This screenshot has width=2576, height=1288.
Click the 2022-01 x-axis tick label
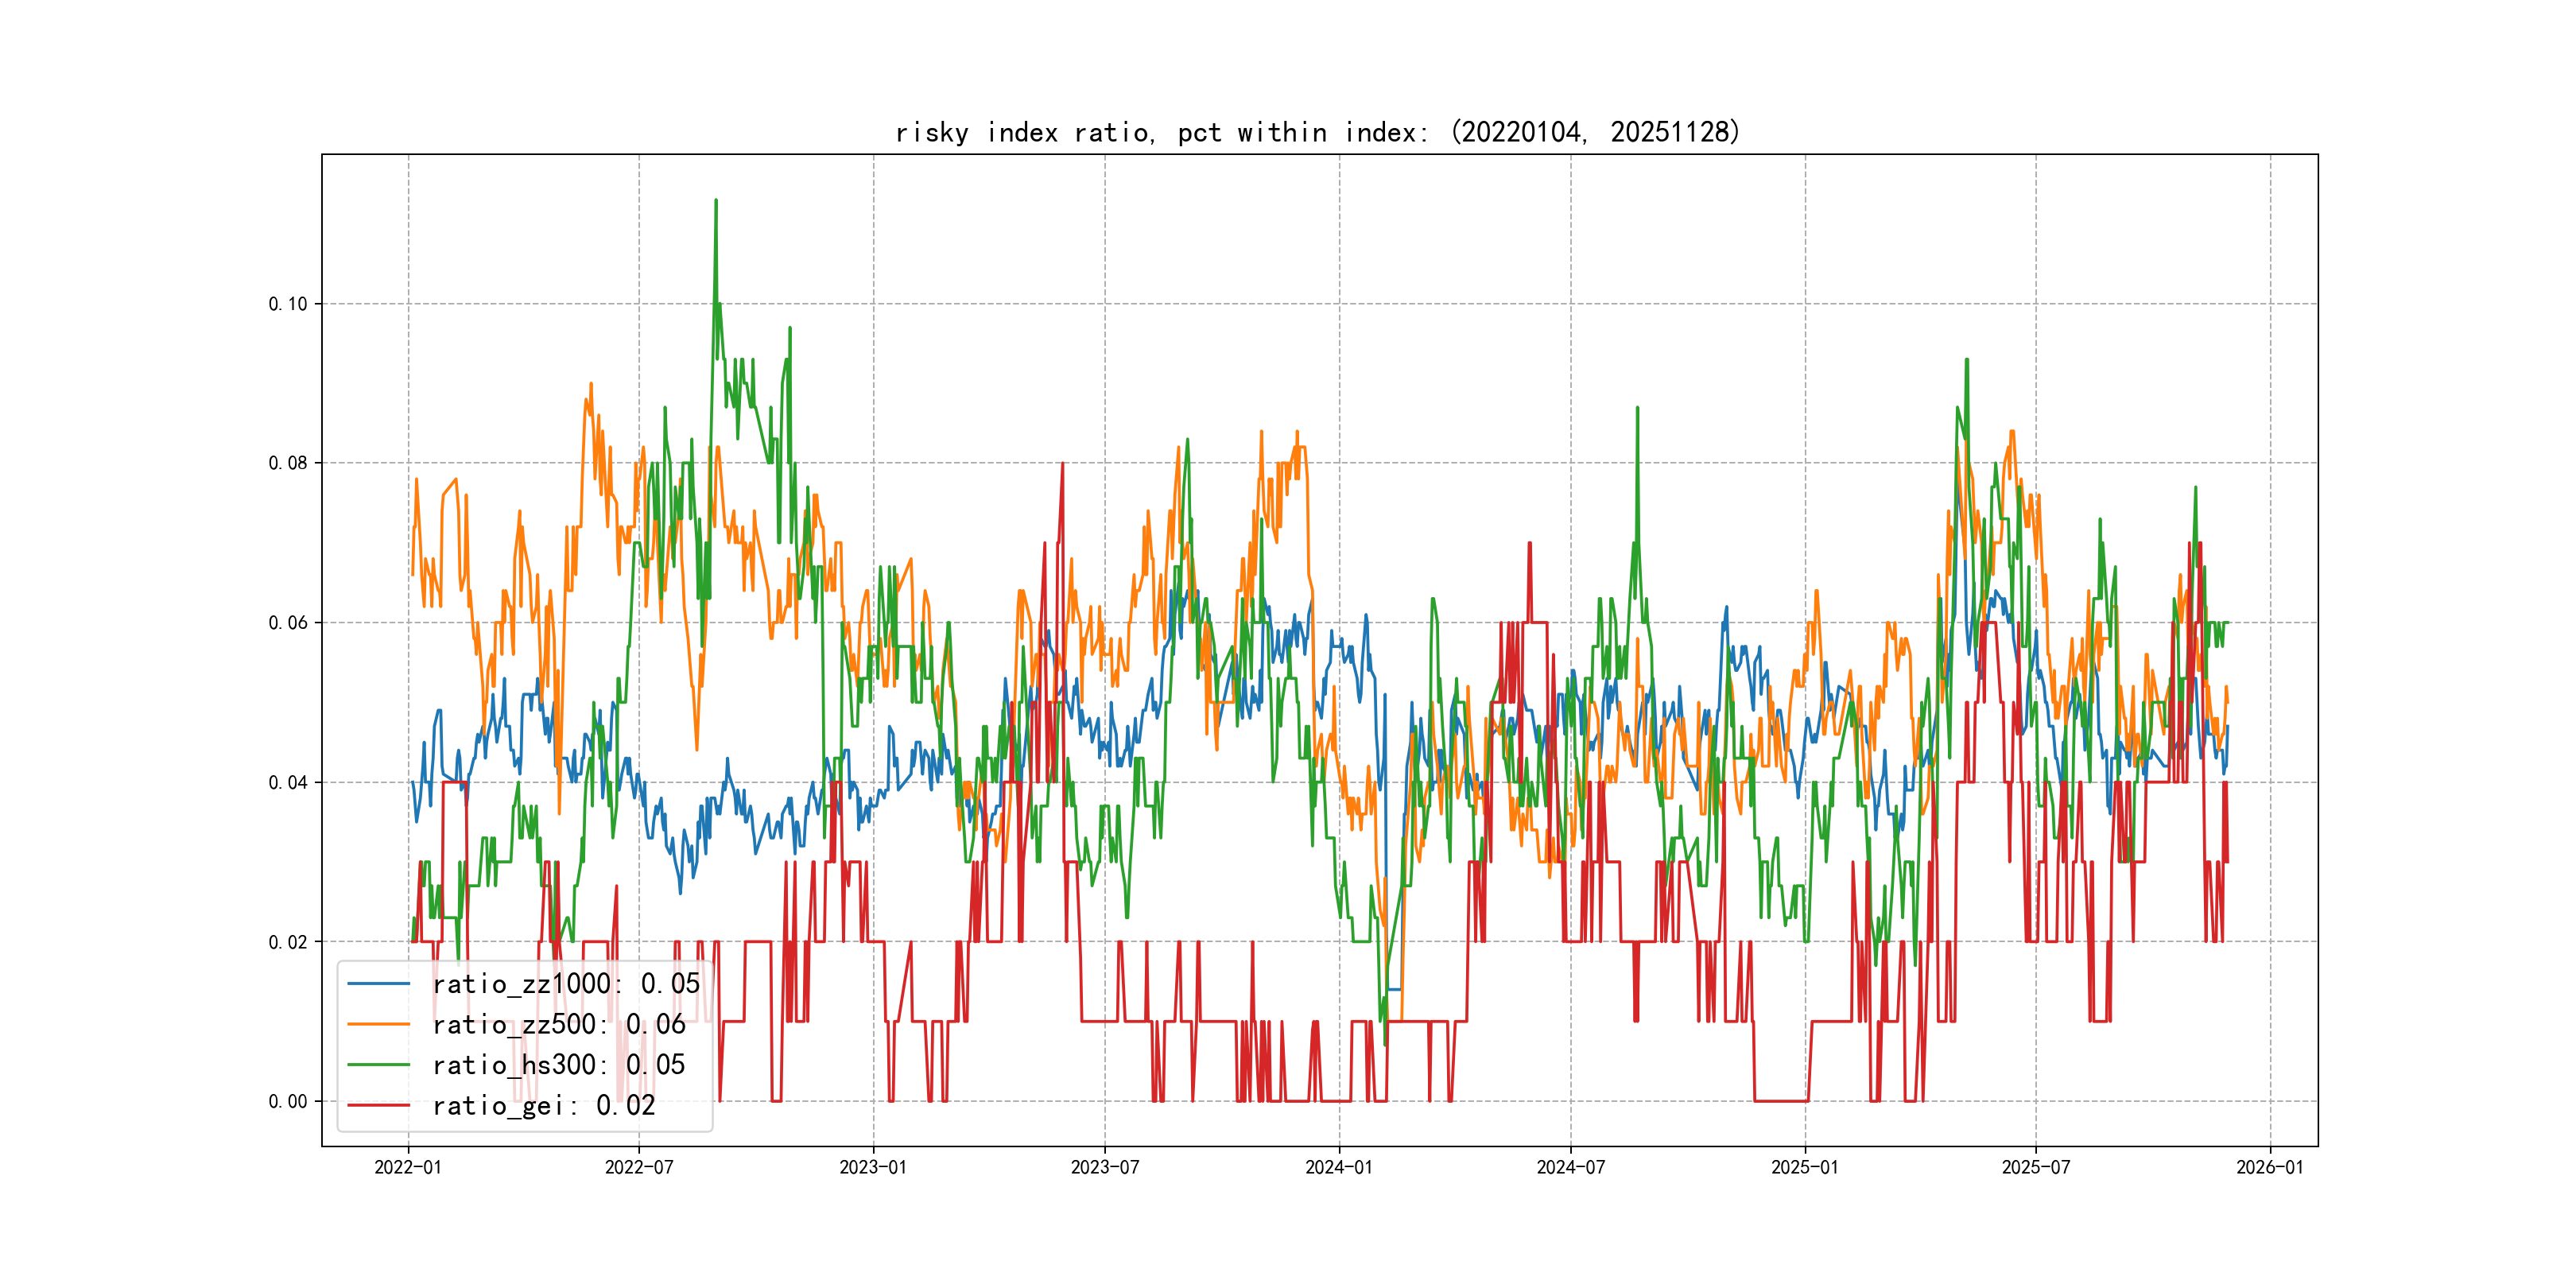coord(408,1167)
